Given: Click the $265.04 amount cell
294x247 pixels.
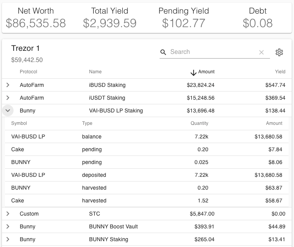Looking at the screenshot, I should (x=204, y=239).
